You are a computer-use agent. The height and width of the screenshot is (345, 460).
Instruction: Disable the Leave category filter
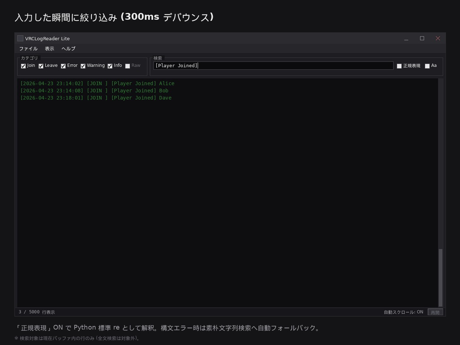(41, 66)
